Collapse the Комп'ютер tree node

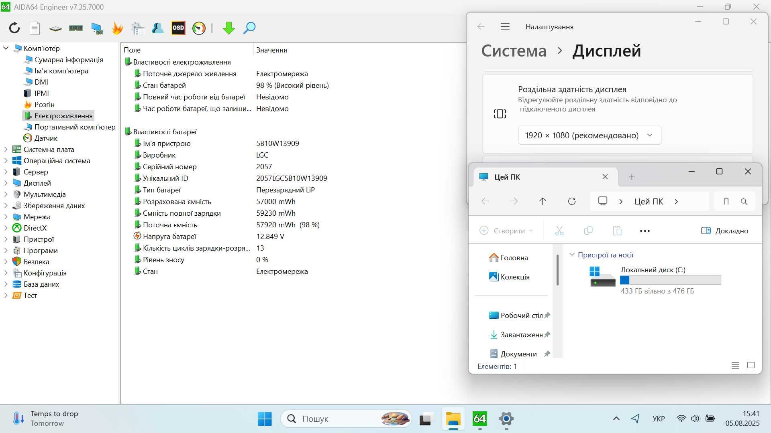click(6, 48)
